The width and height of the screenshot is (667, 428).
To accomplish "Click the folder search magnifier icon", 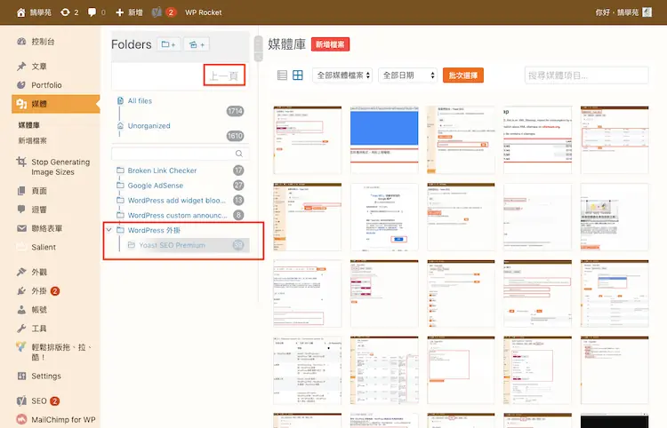I will tap(239, 154).
